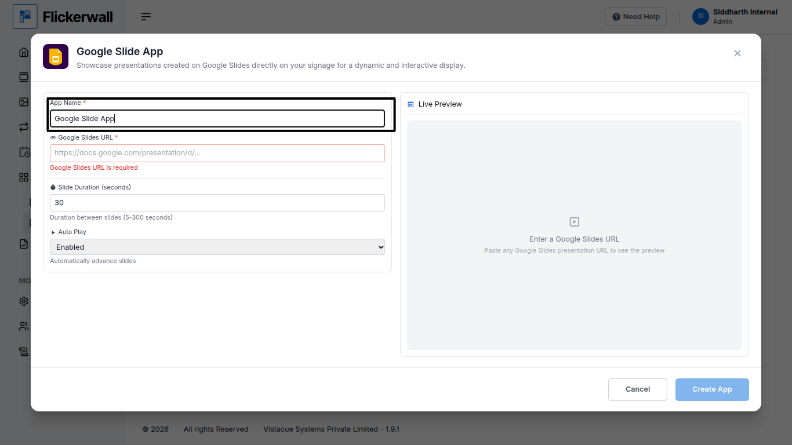This screenshot has height=445, width=792.
Task: Click 'Vistacue Systems Private Limited - 1.9.1' footer text
Action: click(332, 429)
